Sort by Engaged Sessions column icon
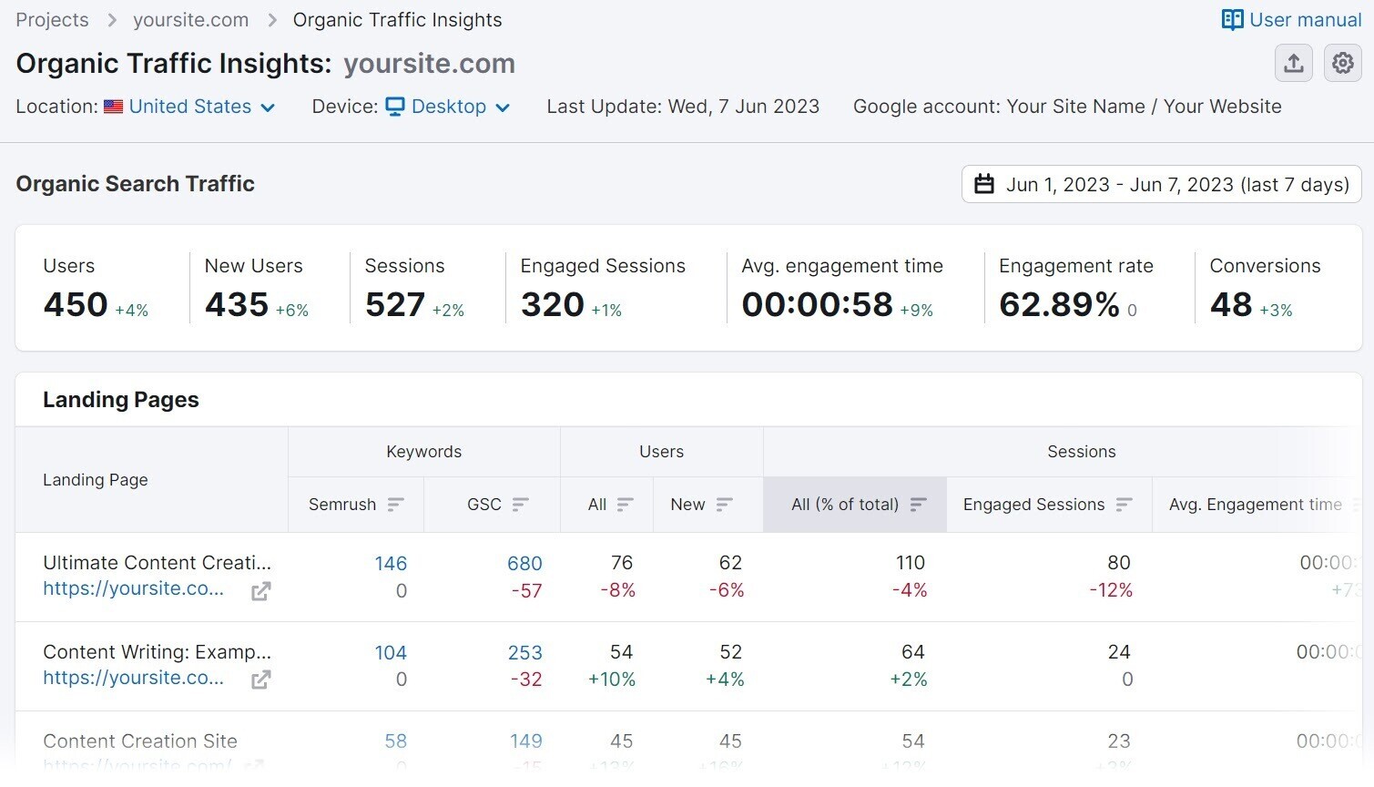The image size is (1374, 787). 1125,505
